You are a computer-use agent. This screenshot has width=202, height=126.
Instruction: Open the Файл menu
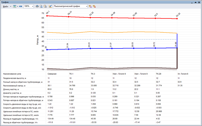point(6,6)
